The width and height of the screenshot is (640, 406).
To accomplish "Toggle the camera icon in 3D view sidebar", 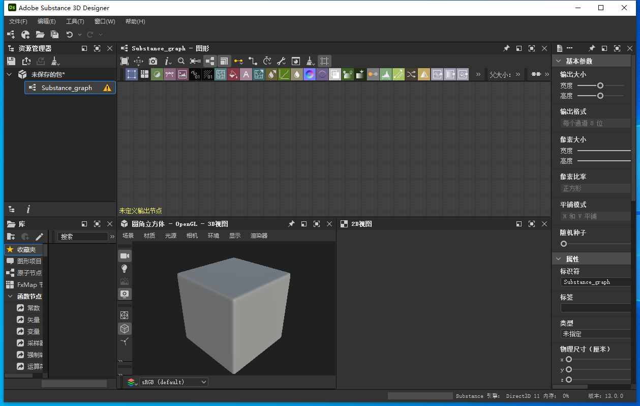I will point(125,255).
